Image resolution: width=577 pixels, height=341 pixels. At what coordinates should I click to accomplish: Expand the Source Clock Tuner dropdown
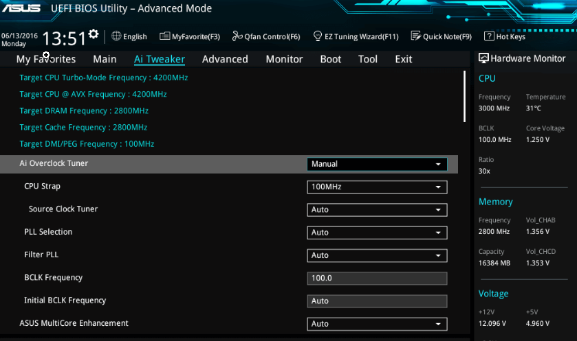tap(377, 209)
